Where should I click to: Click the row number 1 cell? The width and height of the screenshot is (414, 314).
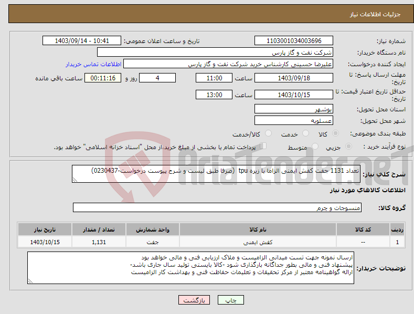[397, 242]
